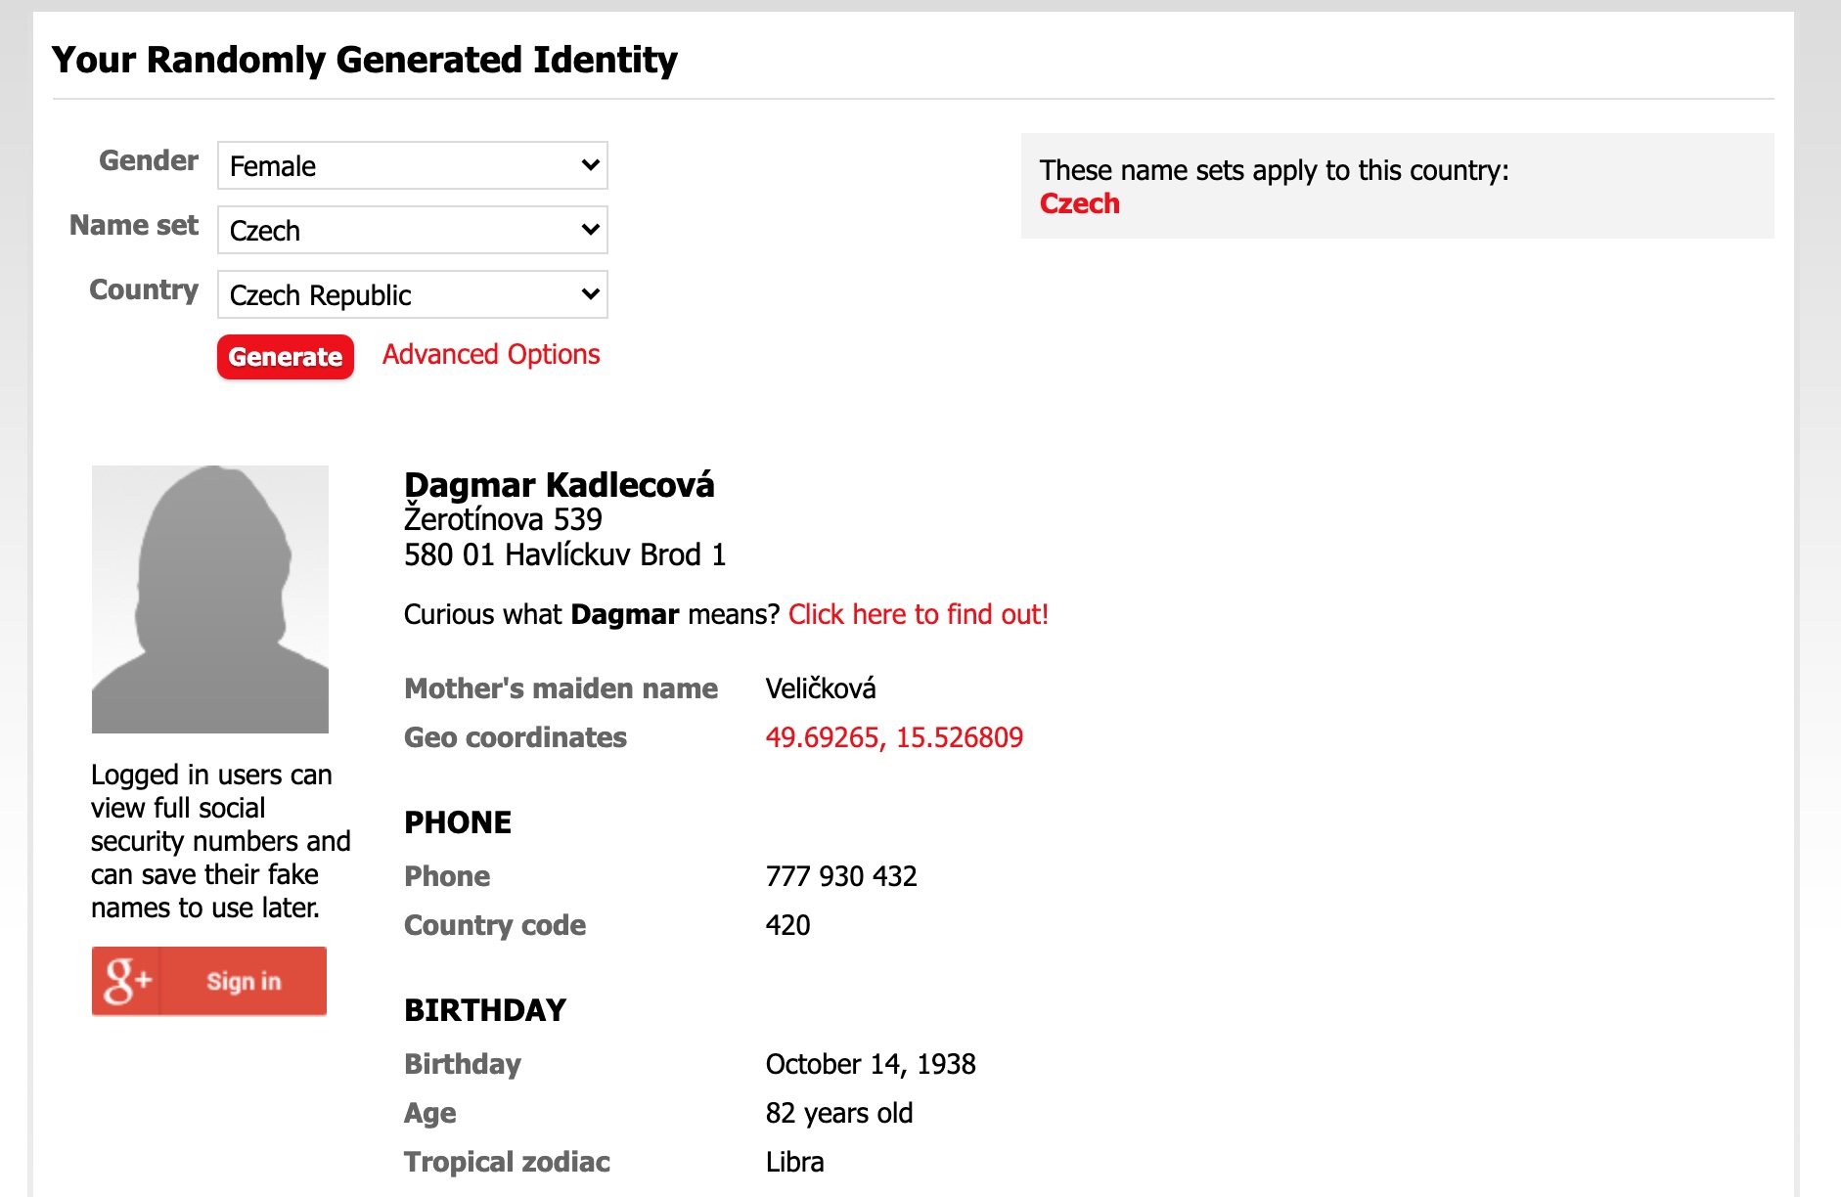Click the phone number 777 930 432

click(841, 876)
